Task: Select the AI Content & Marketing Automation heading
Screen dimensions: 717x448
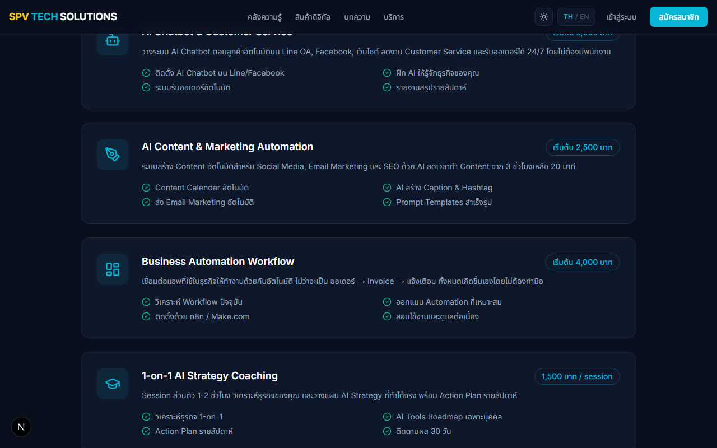Action: (x=227, y=147)
